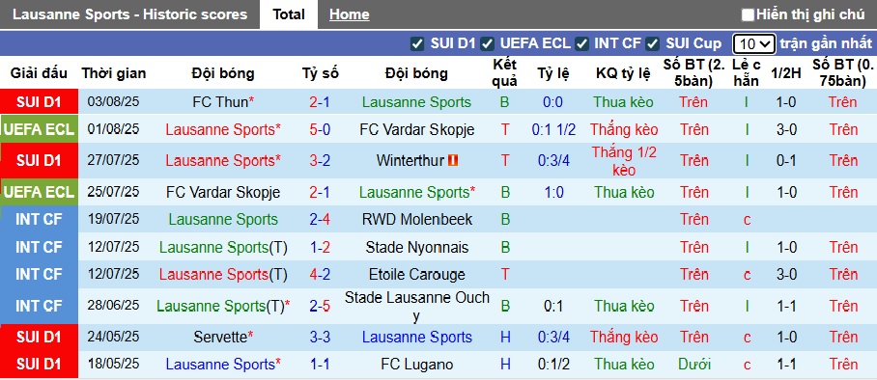Viewport: 877px width, 380px height.
Task: Click the red card icon beside Winterthur
Action: point(453,161)
